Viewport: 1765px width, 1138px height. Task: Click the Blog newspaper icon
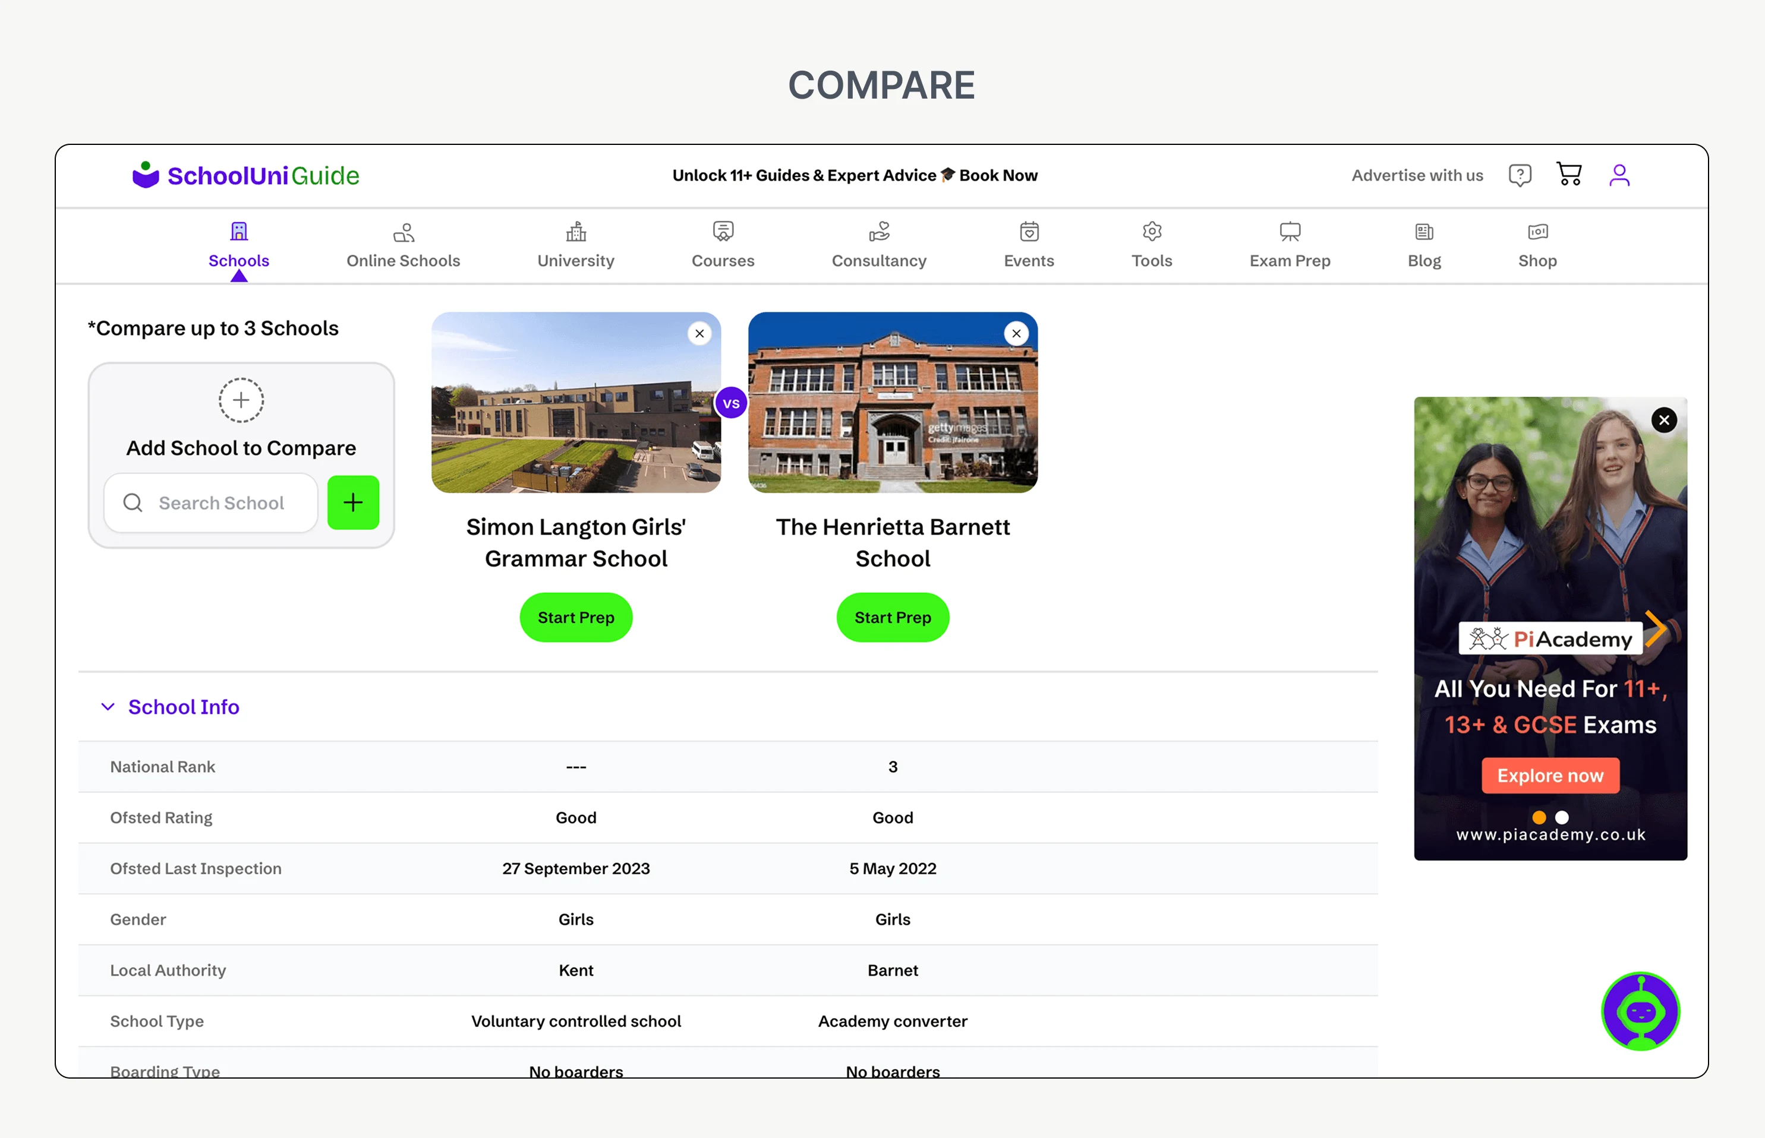tap(1424, 231)
